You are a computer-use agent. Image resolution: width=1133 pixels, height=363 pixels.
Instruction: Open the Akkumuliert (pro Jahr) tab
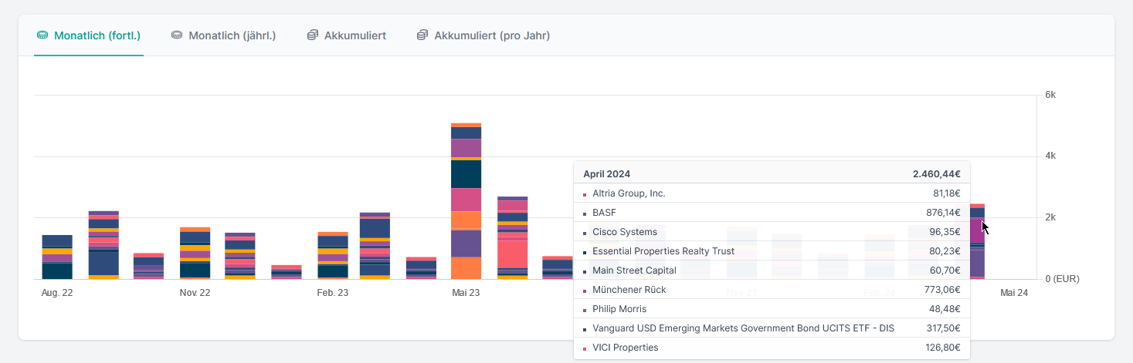coord(492,35)
